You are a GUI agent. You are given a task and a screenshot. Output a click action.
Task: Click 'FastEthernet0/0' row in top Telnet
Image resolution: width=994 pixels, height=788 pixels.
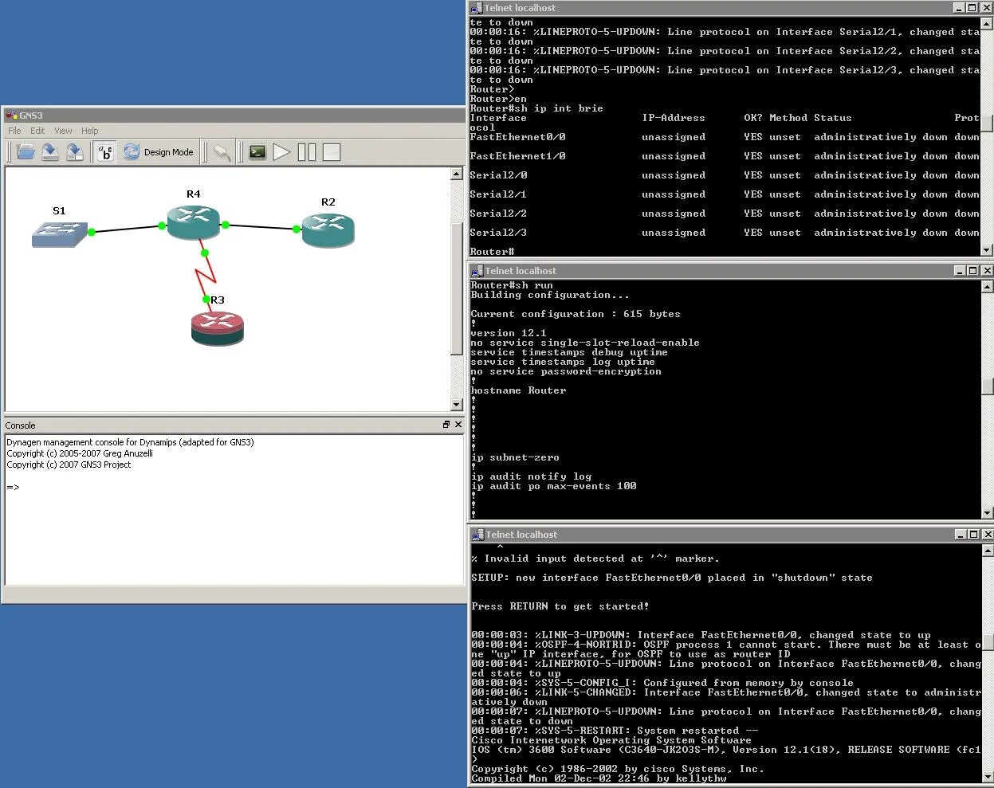pos(724,137)
